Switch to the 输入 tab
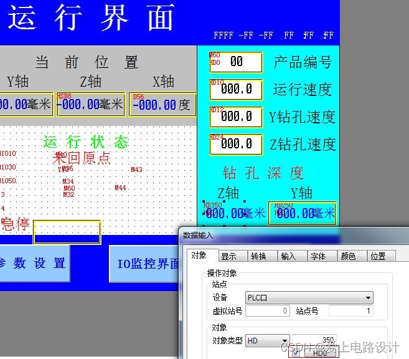This screenshot has height=359, width=409. (292, 256)
